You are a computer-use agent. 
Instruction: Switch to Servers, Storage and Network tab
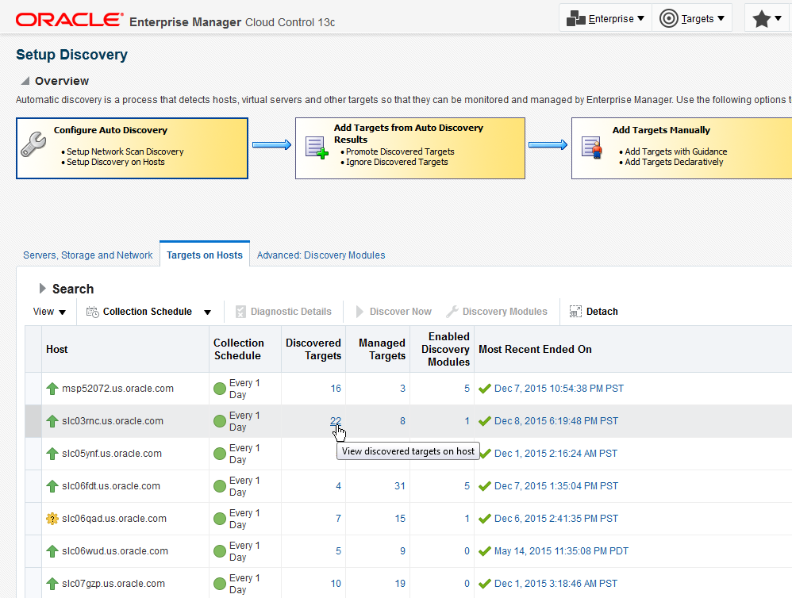click(x=88, y=255)
